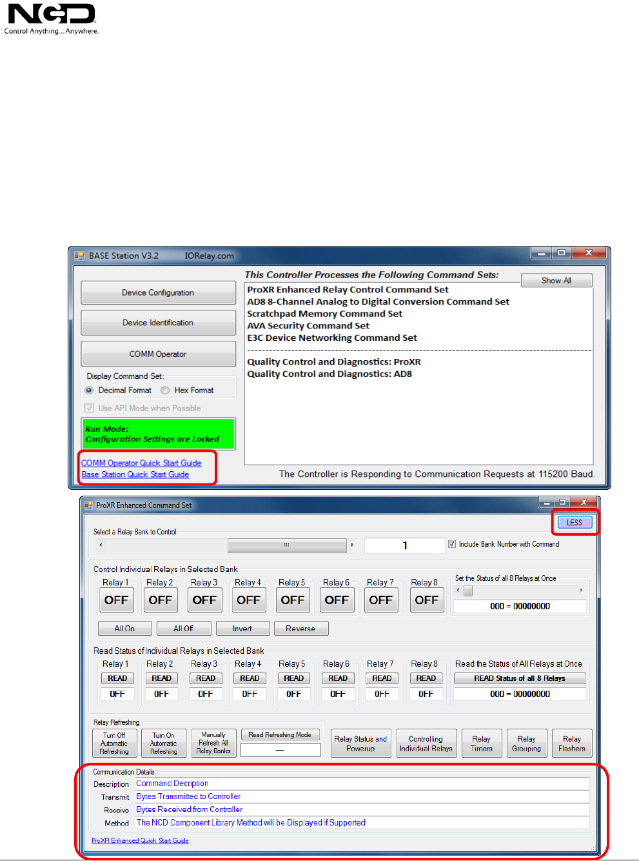Image resolution: width=639 pixels, height=861 pixels.
Task: Toggle Relay 3 OFF control button
Action: point(204,600)
